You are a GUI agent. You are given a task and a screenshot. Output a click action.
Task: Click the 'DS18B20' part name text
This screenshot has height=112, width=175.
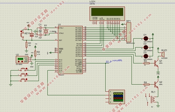(19, 65)
